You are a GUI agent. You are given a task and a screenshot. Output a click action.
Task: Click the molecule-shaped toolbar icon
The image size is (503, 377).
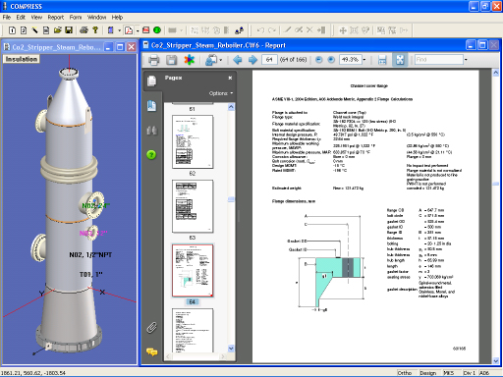(240, 30)
